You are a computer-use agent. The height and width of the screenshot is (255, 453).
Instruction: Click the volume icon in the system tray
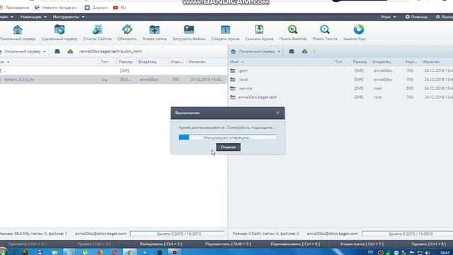[428, 253]
